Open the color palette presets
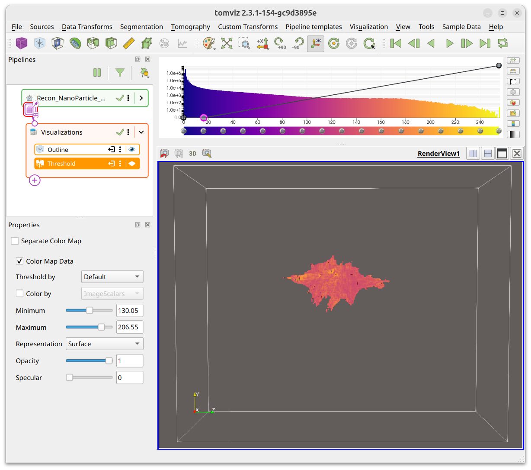531x470 pixels. coord(209,43)
